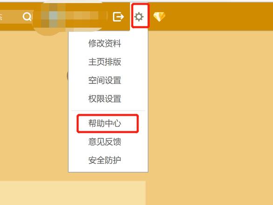Open 空间设置 from the dropdown

[x=105, y=80]
